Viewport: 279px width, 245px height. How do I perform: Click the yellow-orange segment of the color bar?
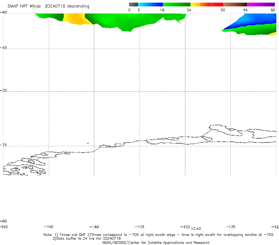click(200, 5)
